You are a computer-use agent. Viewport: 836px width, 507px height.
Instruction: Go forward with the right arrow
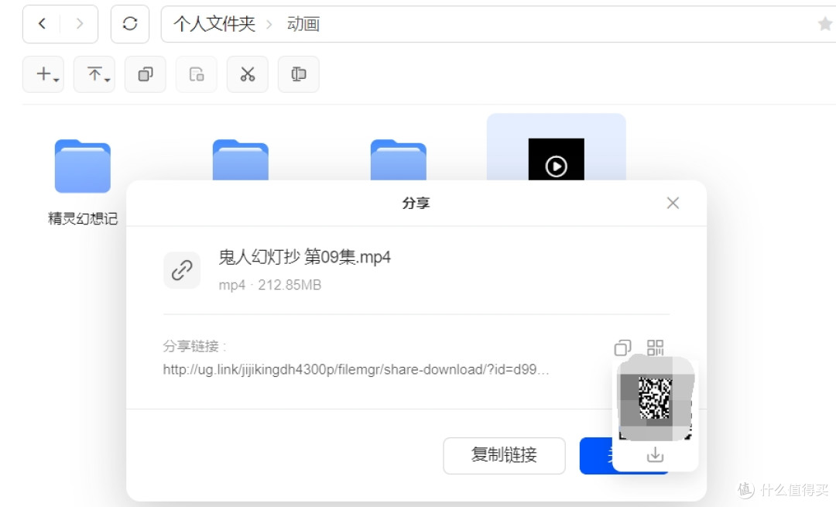coord(80,23)
